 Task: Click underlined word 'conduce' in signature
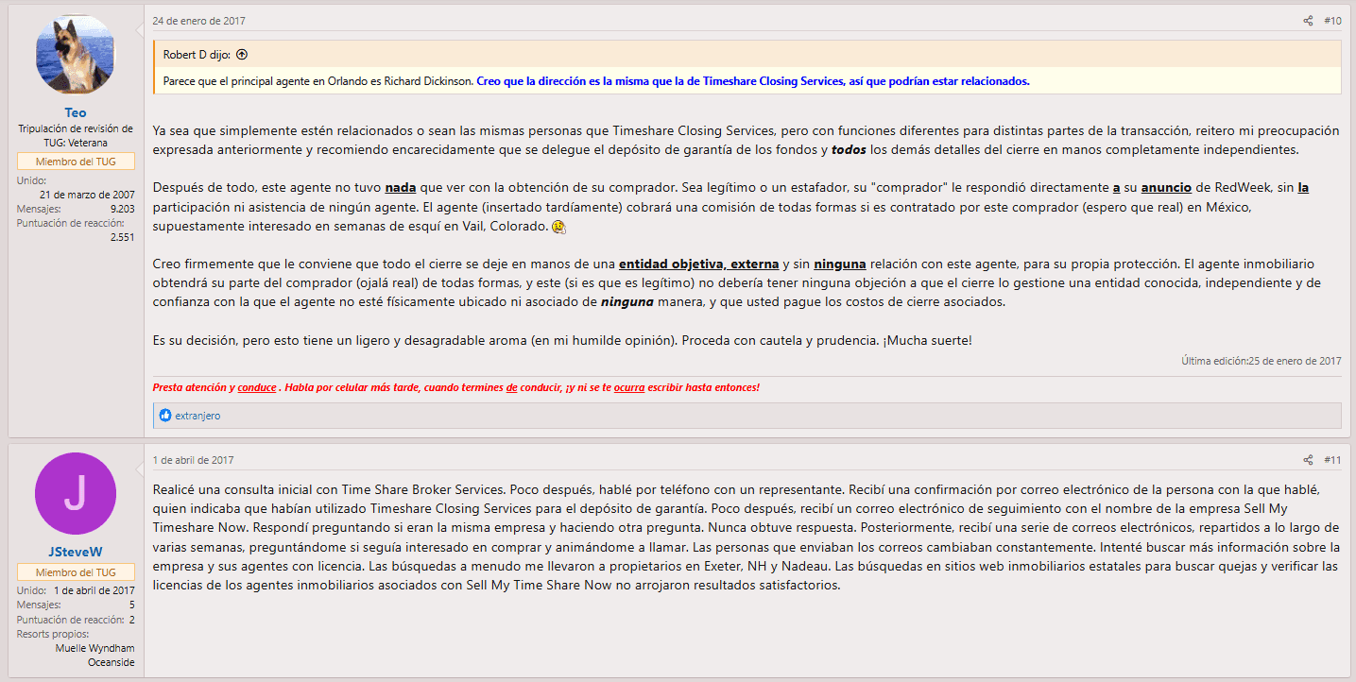pos(256,387)
